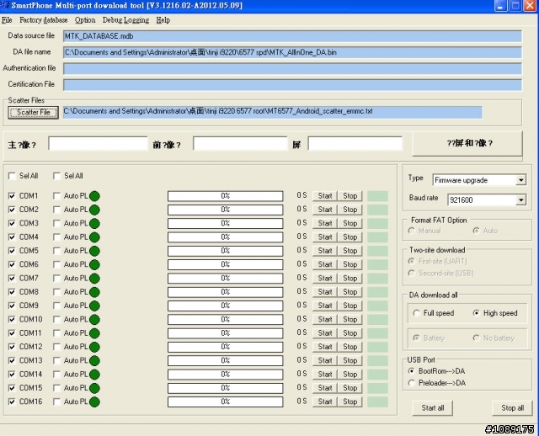Screen dimensions: 539x436
Task: Click the green result box for COM2
Action: tap(377, 210)
